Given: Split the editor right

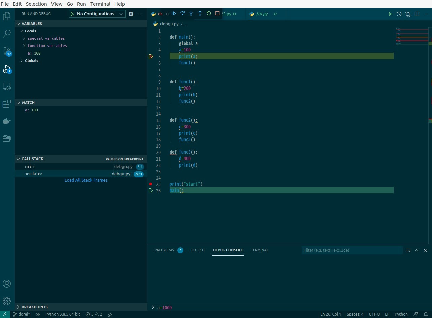Looking at the screenshot, I should 417,14.
